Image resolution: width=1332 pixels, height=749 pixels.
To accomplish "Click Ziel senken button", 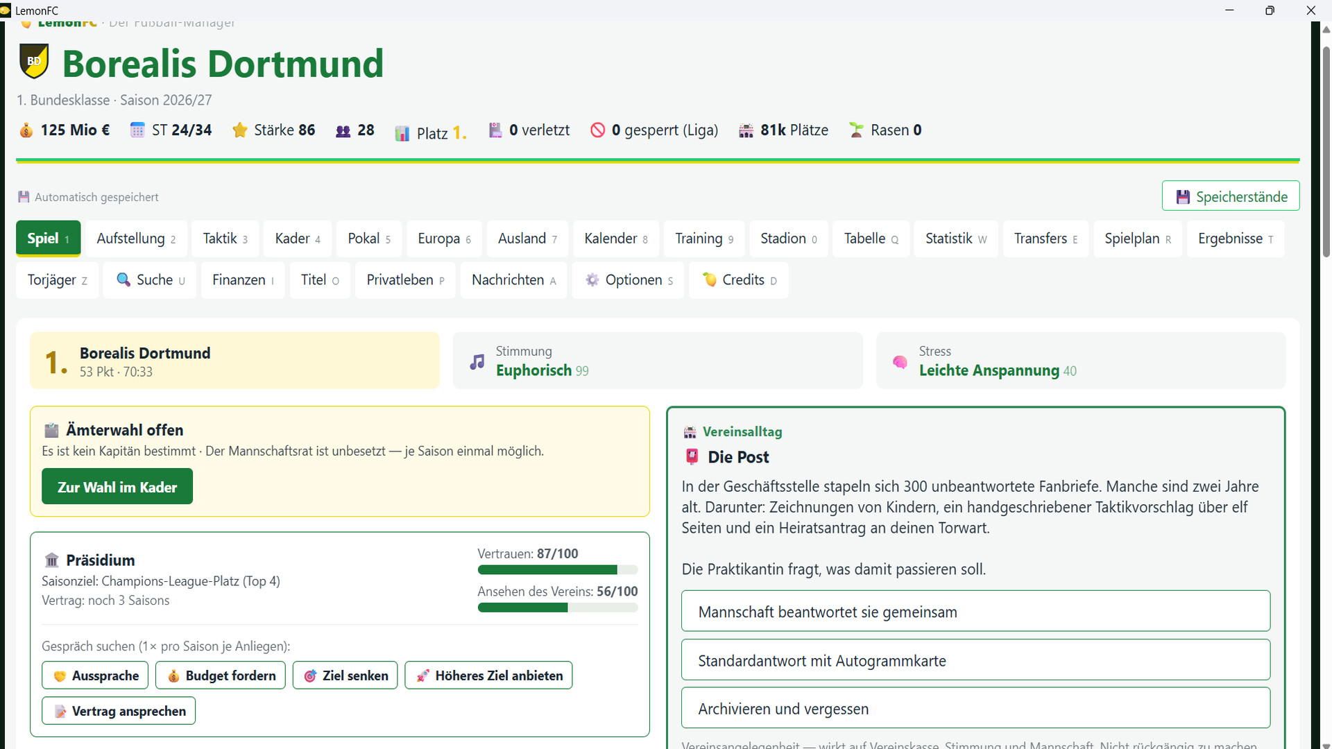I will [x=345, y=675].
